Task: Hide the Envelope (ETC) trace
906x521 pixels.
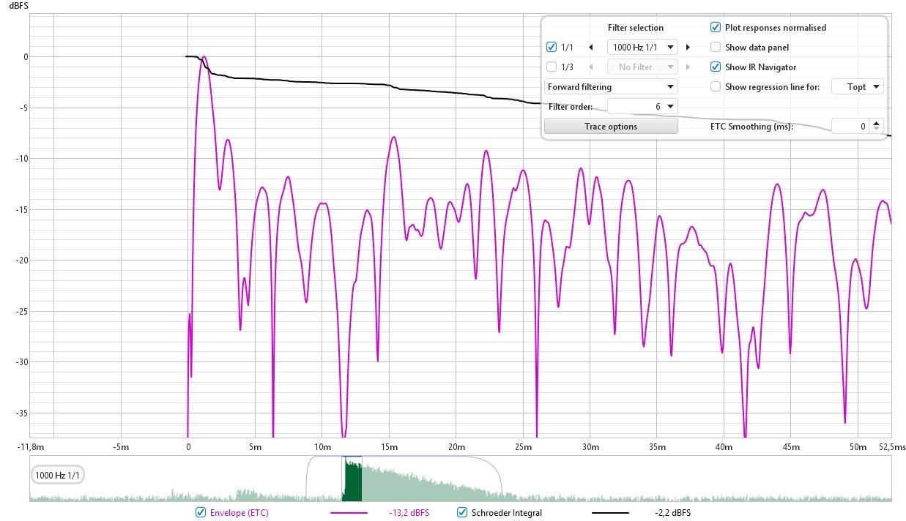Action: tap(201, 513)
